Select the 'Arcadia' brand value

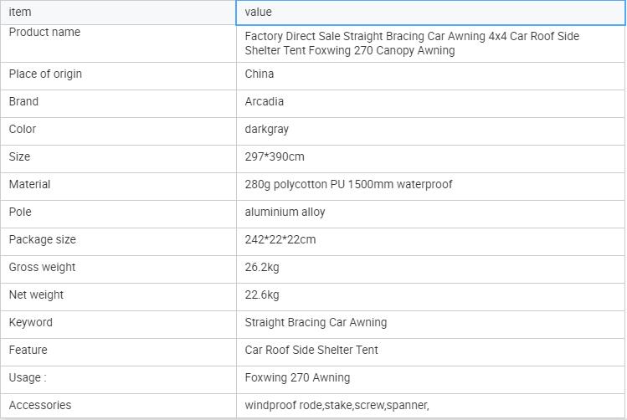[265, 101]
